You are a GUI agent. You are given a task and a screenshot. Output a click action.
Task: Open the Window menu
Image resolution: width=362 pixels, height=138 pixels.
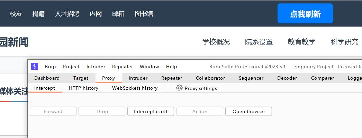tap(150, 67)
